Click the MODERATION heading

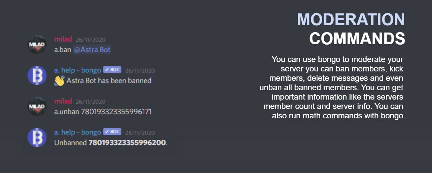[x=351, y=19]
